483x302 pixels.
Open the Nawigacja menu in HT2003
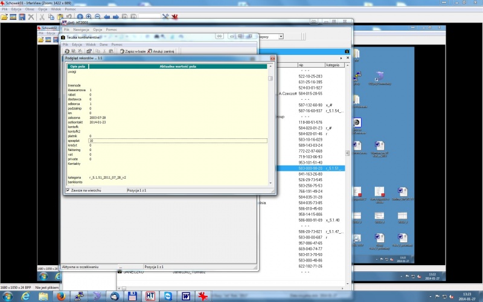point(81,30)
